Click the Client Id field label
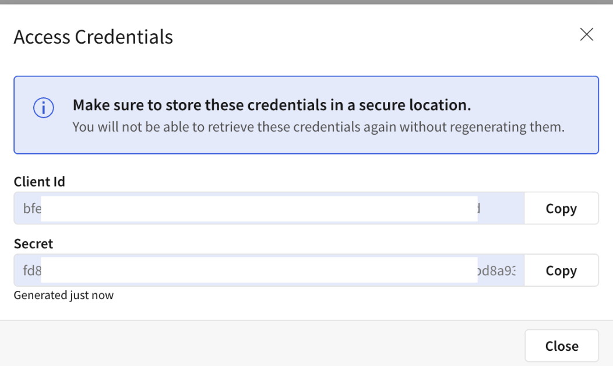 40,182
